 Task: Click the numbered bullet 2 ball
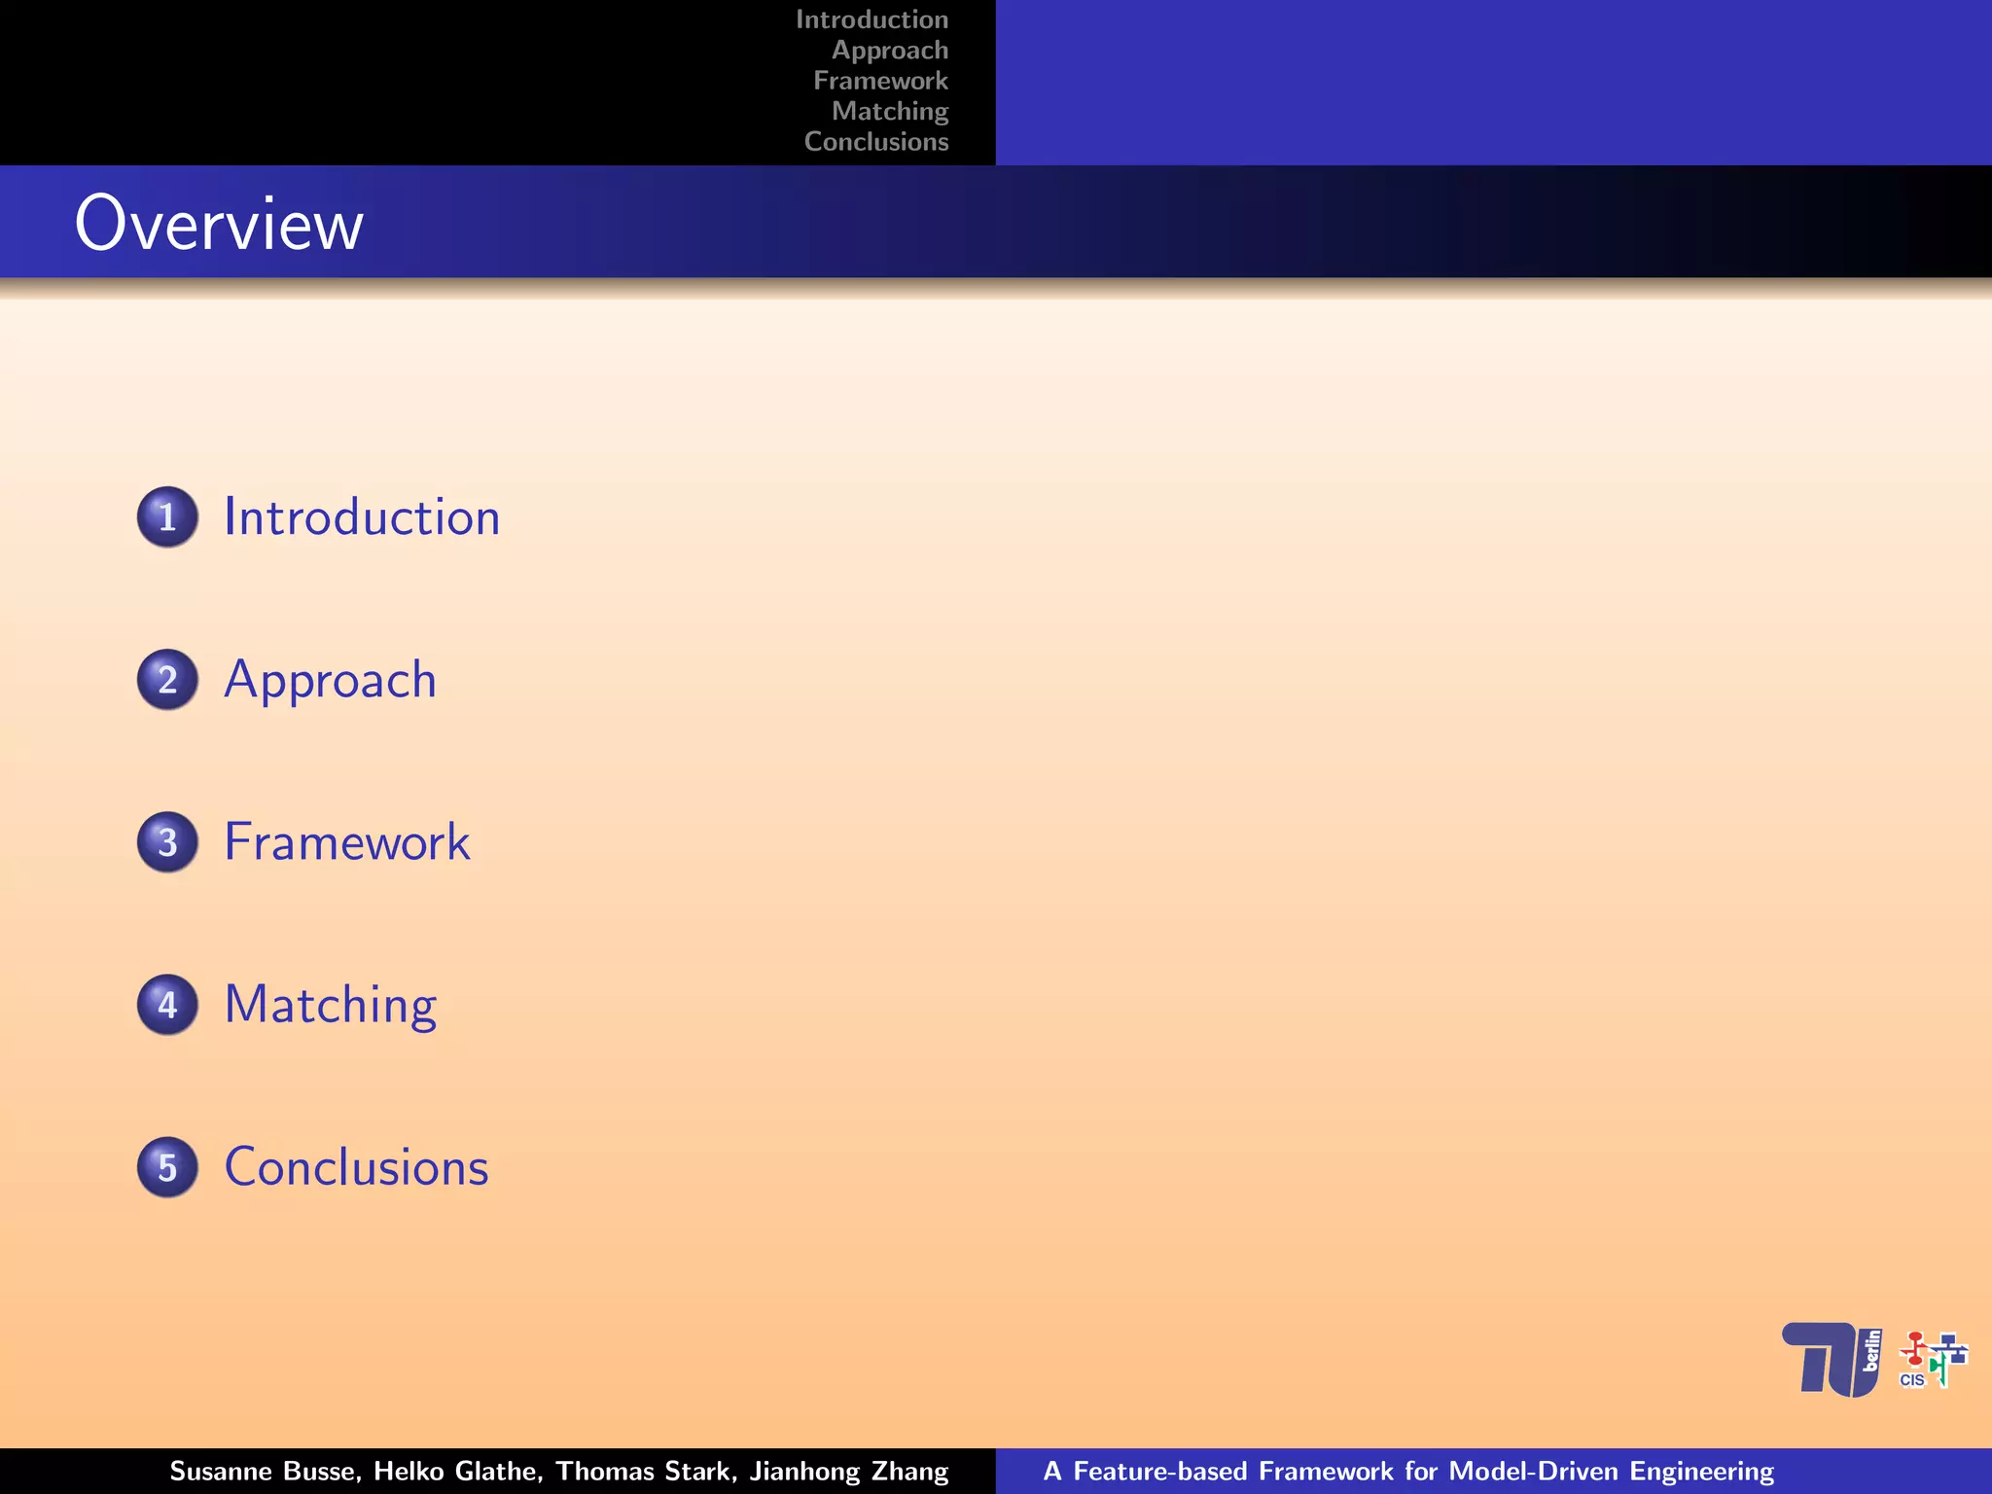point(167,679)
